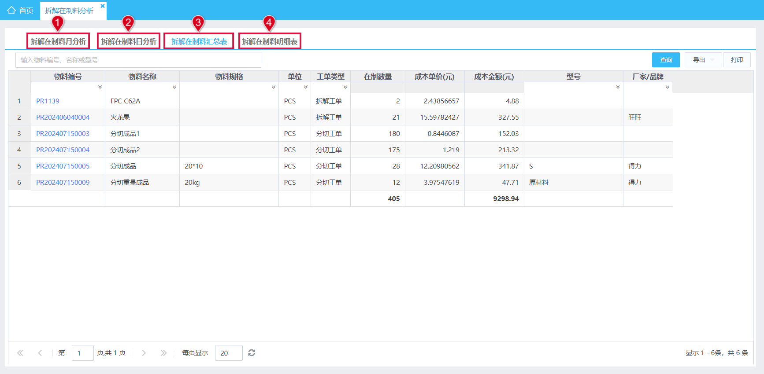Click the 打印 print button
764x374 pixels.
point(737,60)
